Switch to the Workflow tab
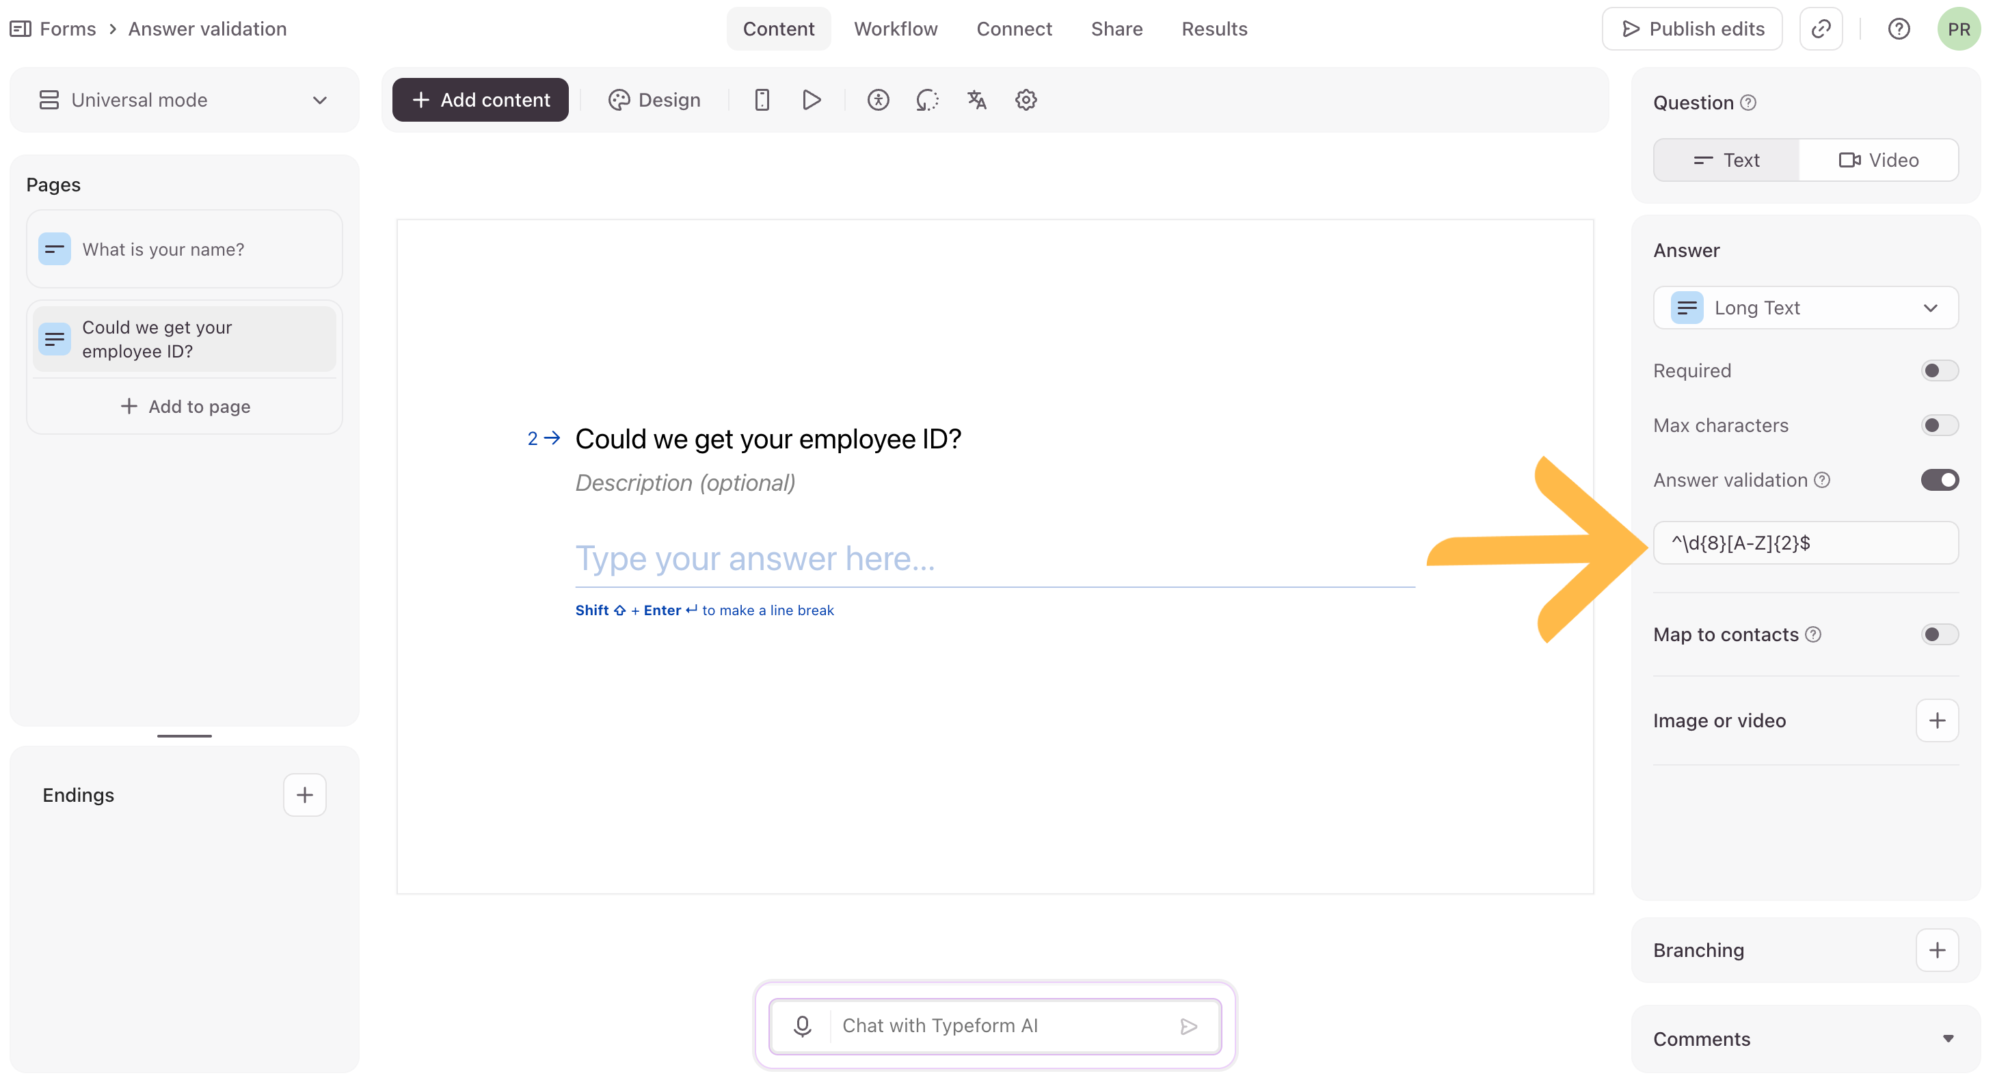 click(895, 29)
